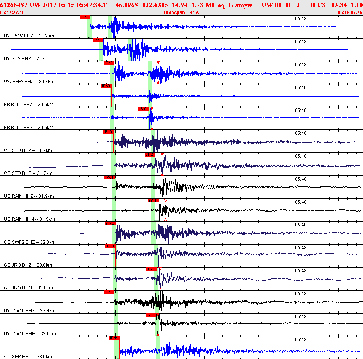Select the CC SWF2 BHZ station label
This screenshot has height=359, width=363.
[30, 242]
